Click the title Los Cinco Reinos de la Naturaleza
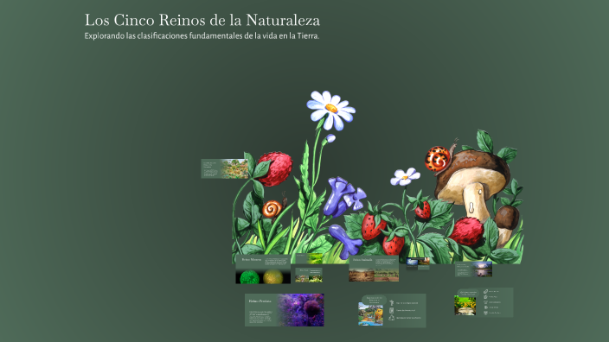The image size is (609, 342). (202, 20)
